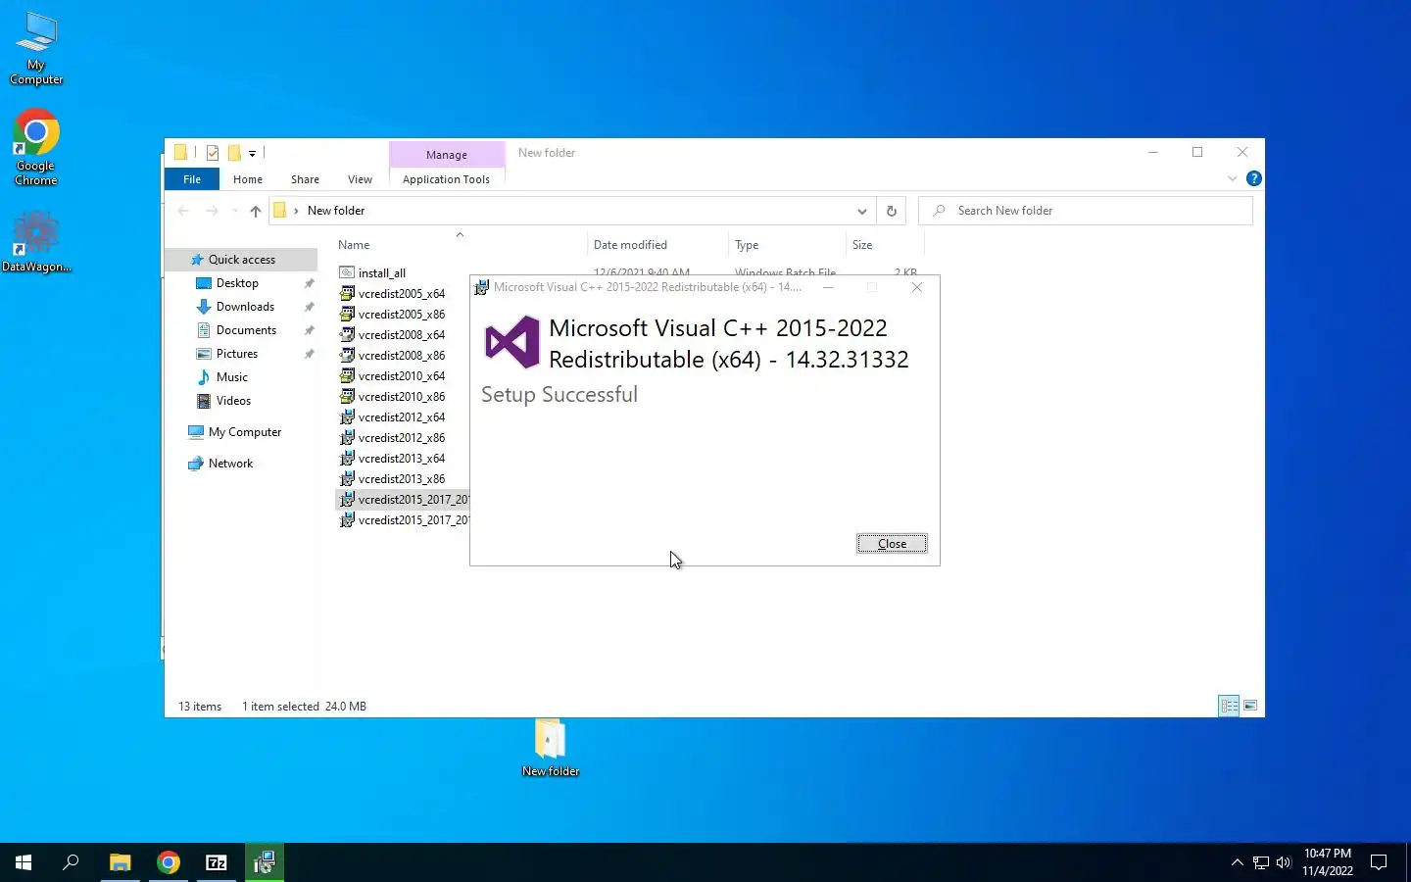Open the Google Chrome desktop shortcut
The width and height of the screenshot is (1411, 882).
pyautogui.click(x=36, y=147)
